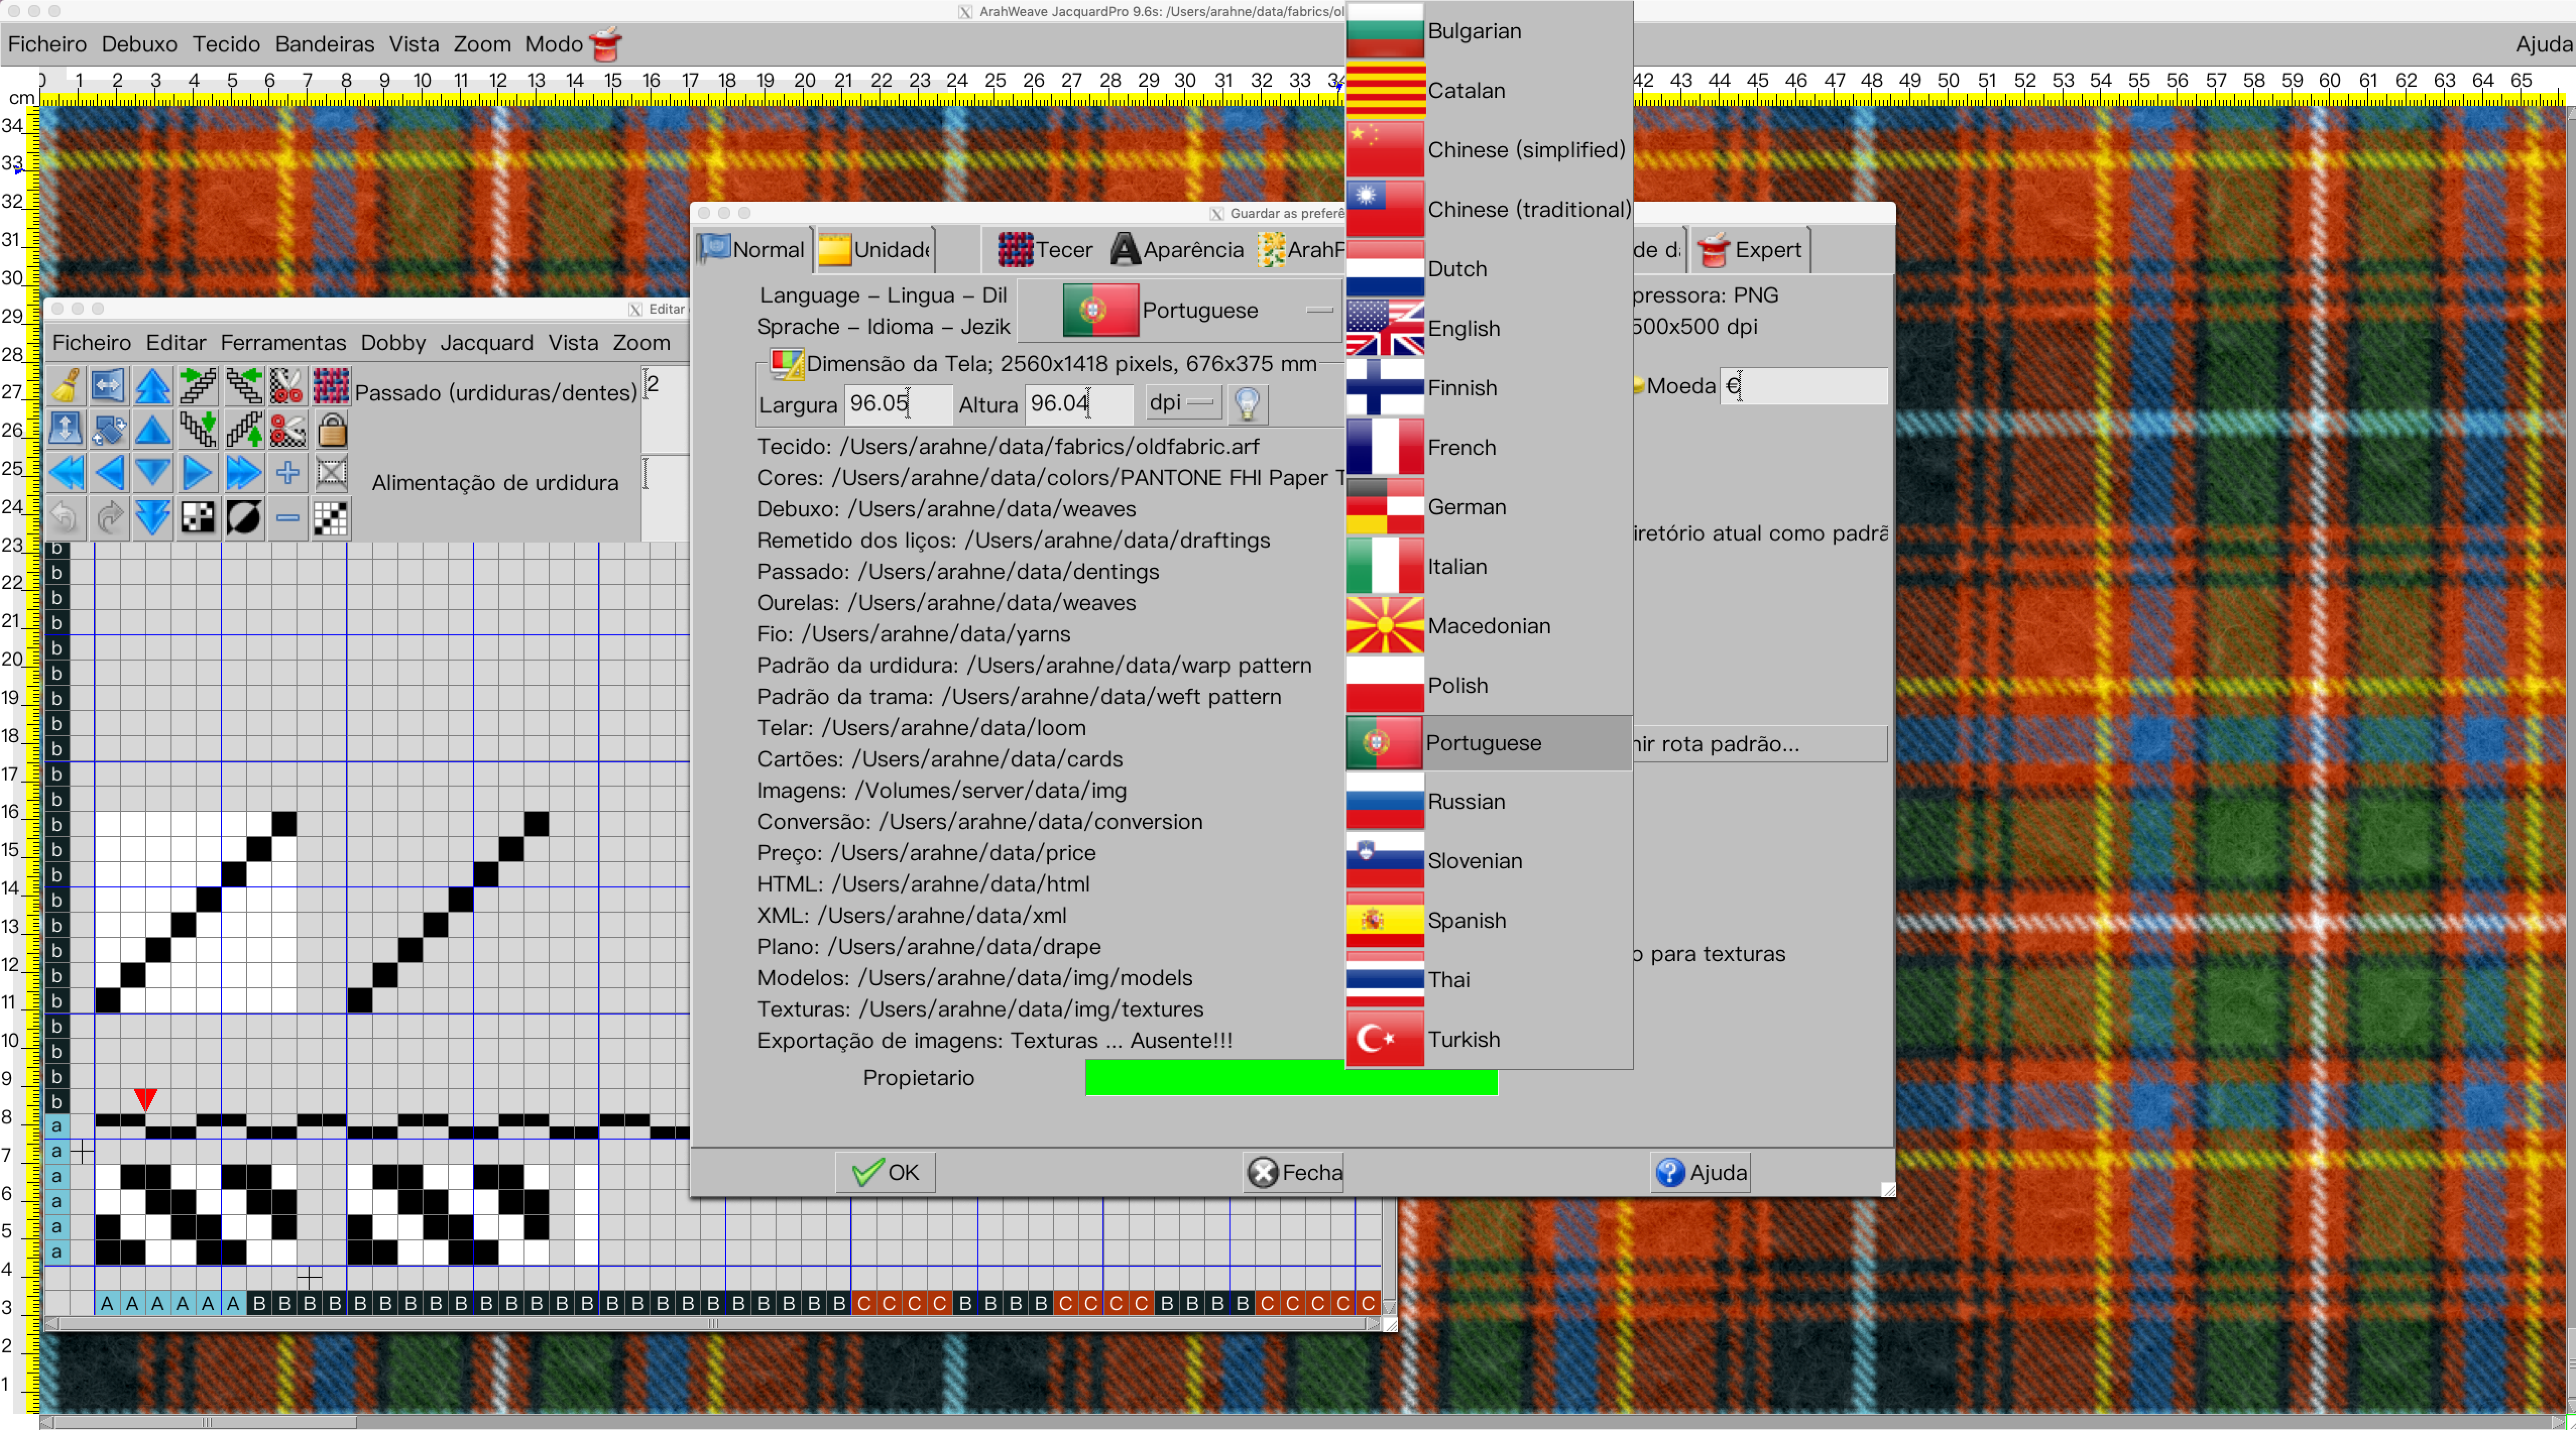Click the main fabric view horizontal scrollbar
This screenshot has width=2576, height=1430.
tap(1301, 1421)
